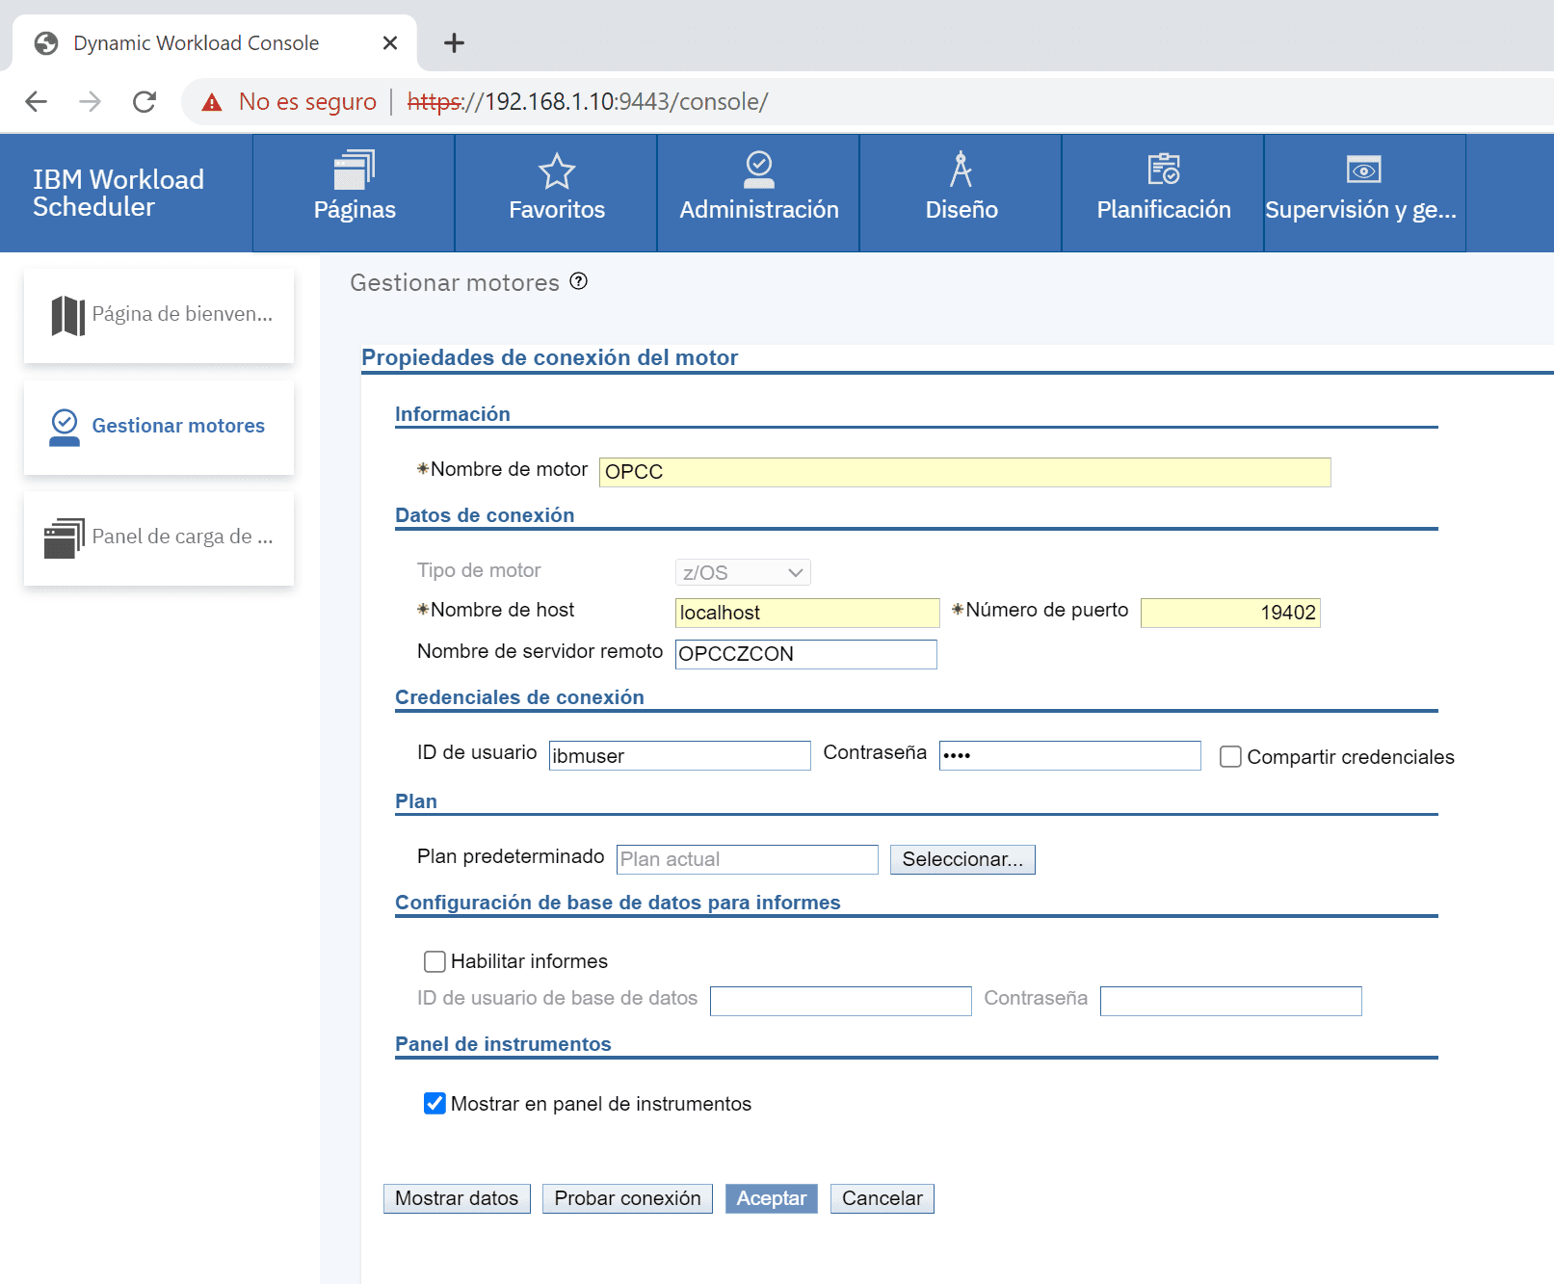
Task: Enable the Habilitar informes checkbox
Action: click(x=435, y=961)
